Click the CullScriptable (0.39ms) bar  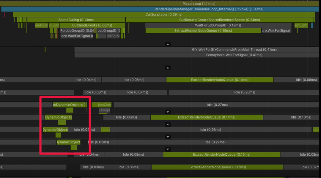click(164, 14)
